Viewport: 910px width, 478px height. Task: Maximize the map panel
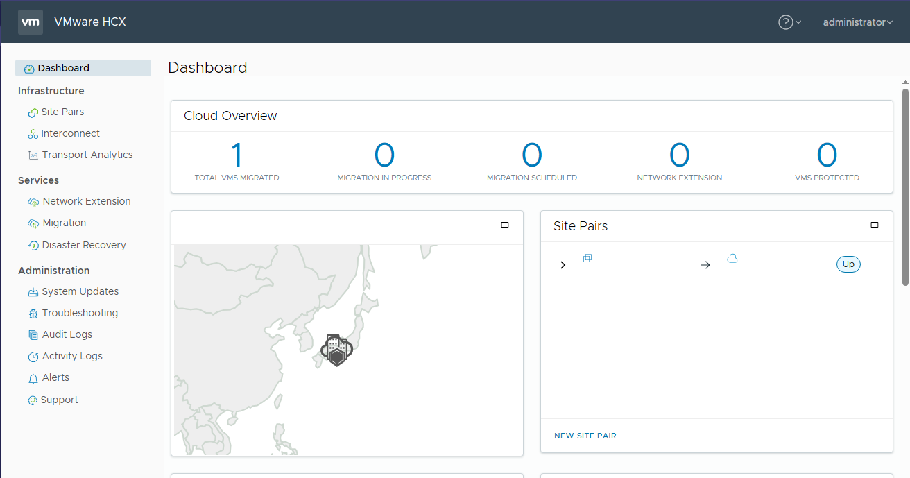[x=505, y=225]
